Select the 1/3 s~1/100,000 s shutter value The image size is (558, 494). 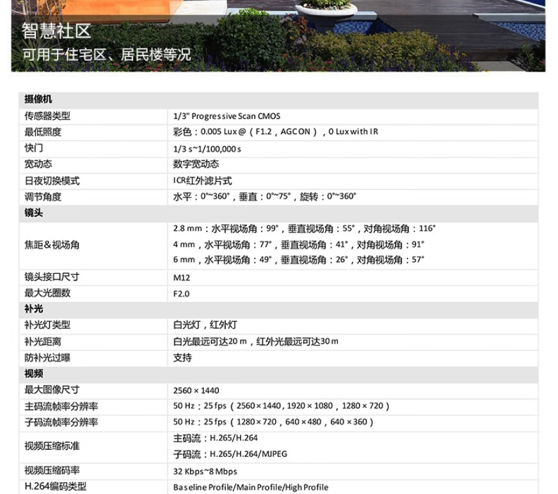(x=207, y=148)
